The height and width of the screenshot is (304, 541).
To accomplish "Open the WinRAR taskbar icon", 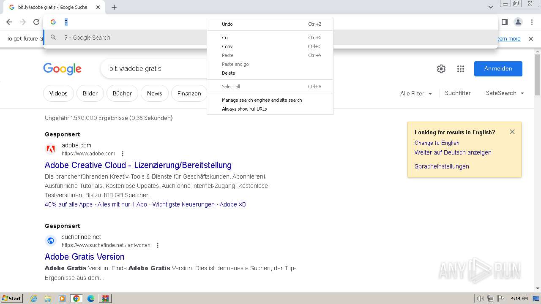I will [x=105, y=299].
